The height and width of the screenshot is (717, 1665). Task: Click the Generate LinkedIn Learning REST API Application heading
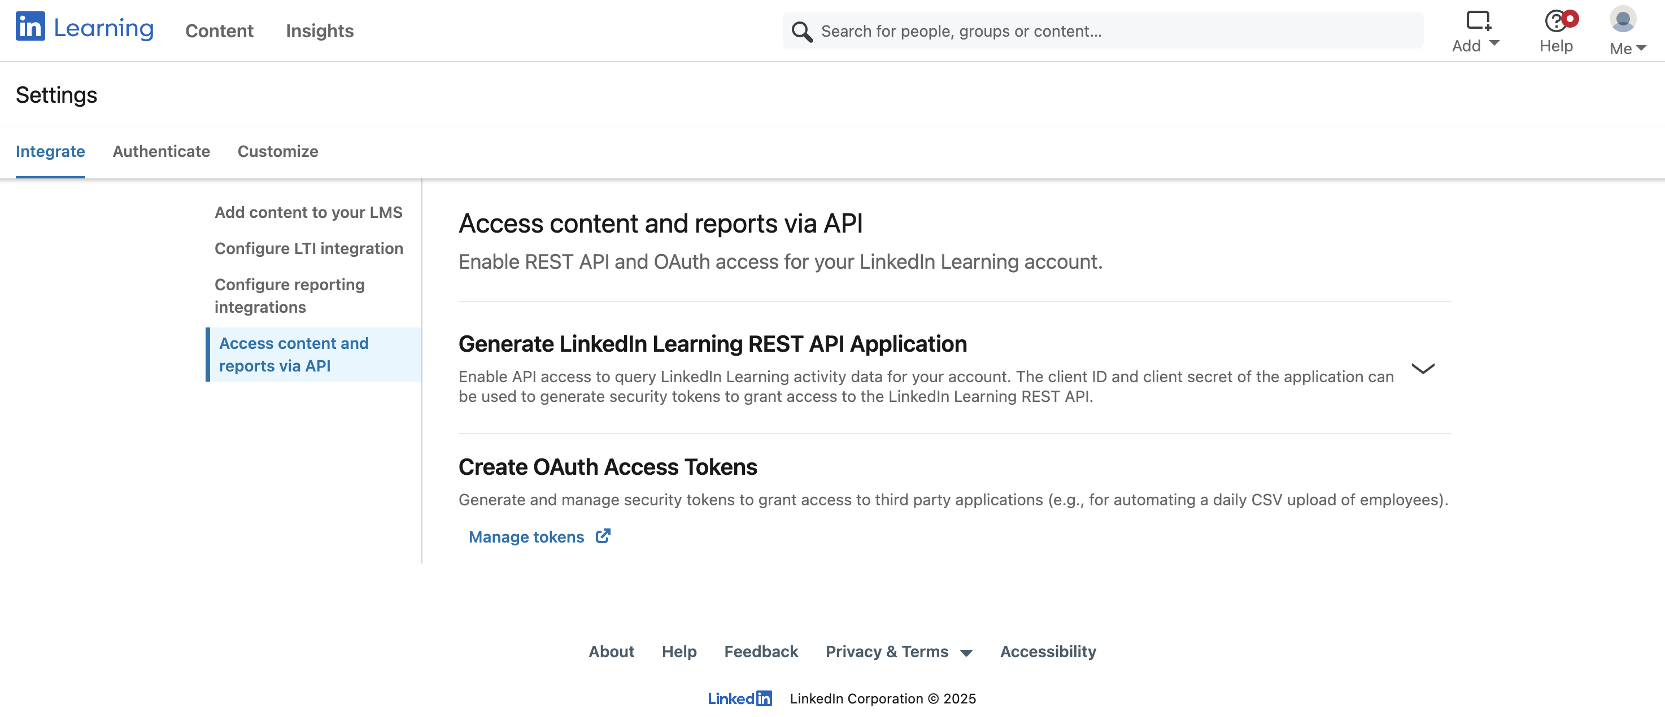coord(712,344)
